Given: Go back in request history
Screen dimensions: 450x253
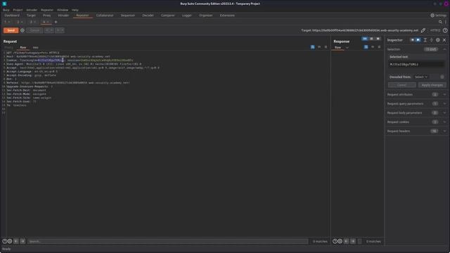Looking at the screenshot, I should click(49, 30).
